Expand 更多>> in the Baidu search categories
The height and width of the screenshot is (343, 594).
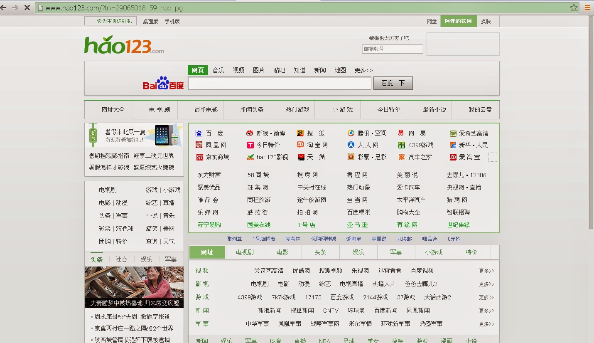[x=363, y=70]
